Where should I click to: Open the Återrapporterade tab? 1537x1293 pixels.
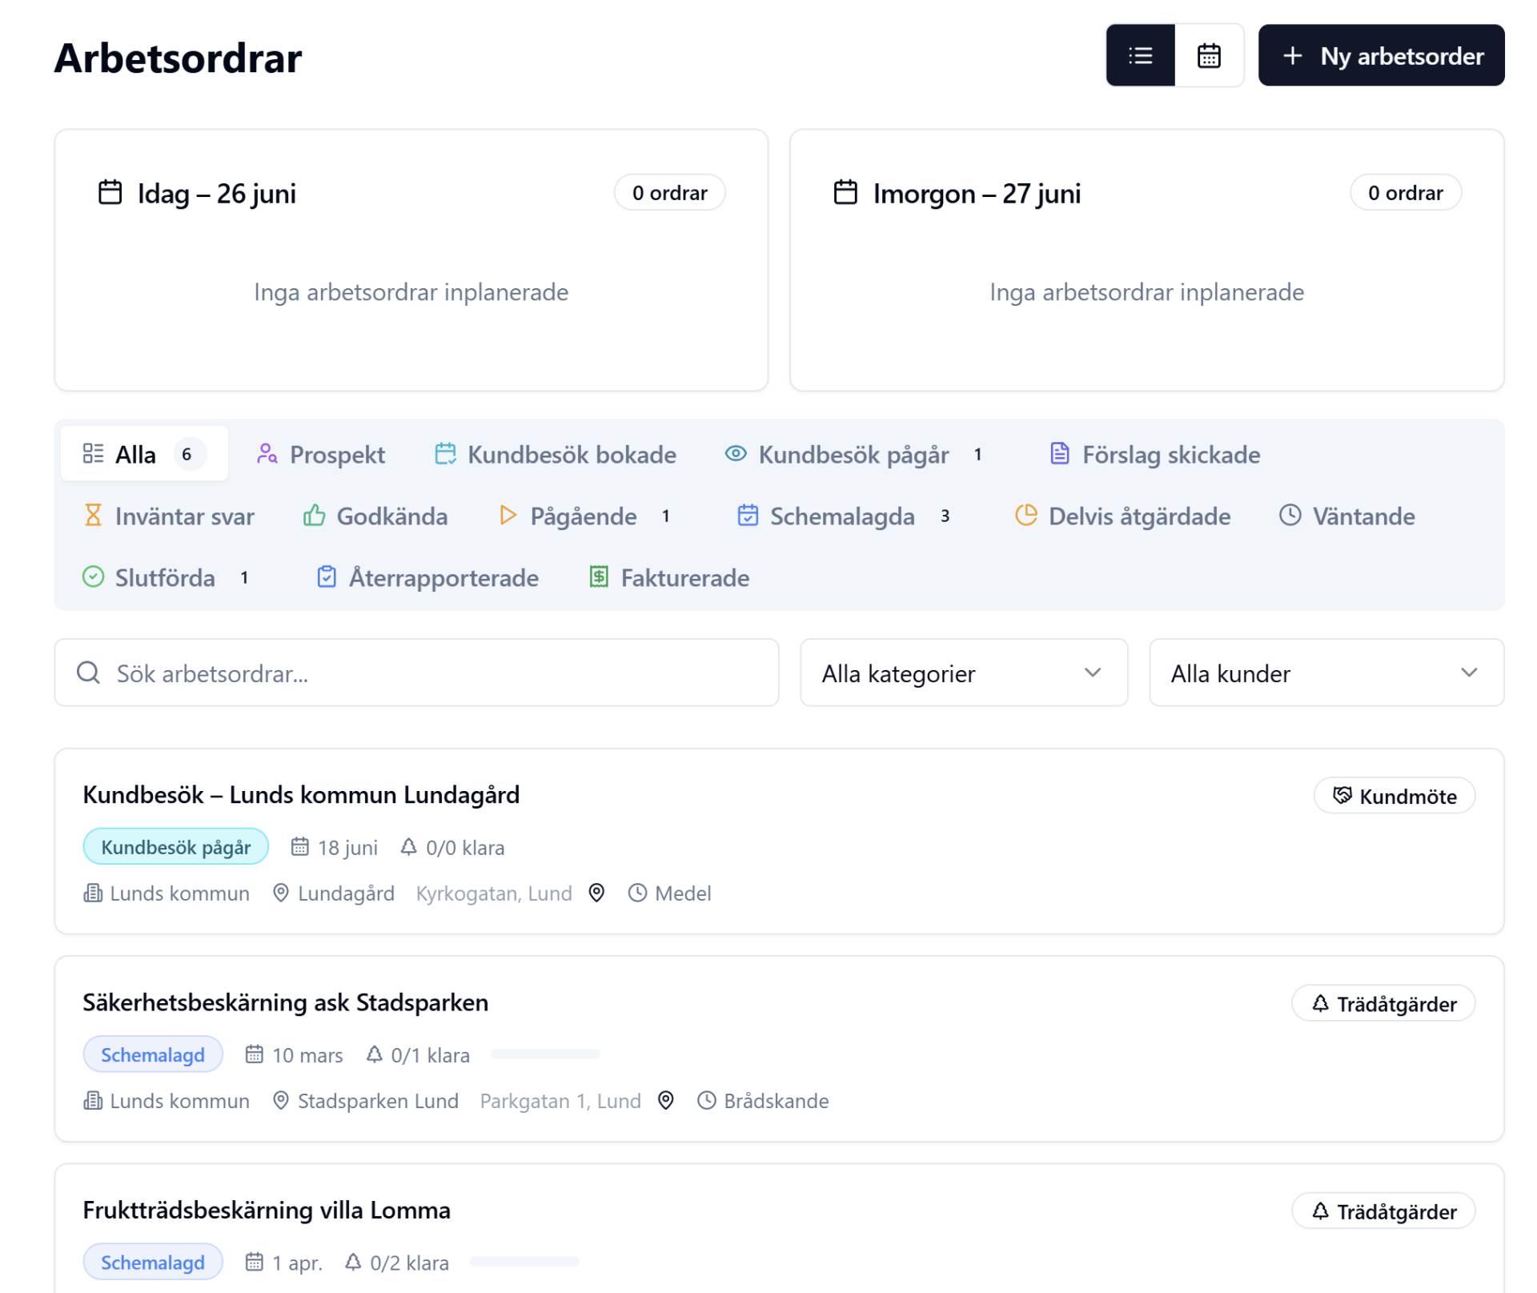click(428, 577)
